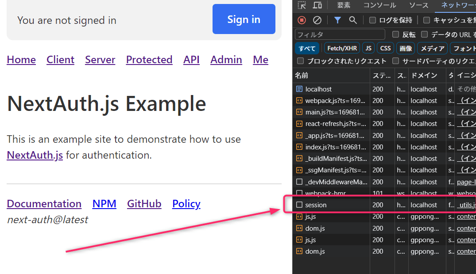This screenshot has width=476, height=274.
Task: Enable ブロックされたリクエスト checkbox
Action: point(301,61)
